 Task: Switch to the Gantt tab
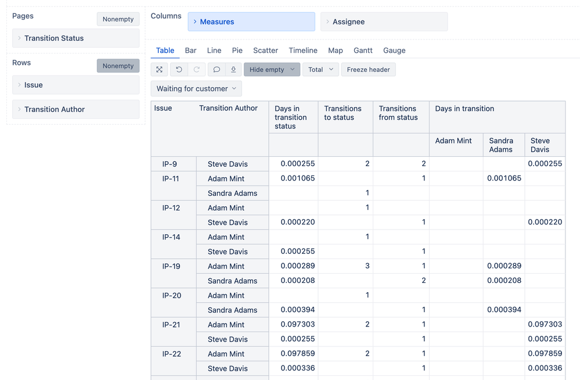[363, 51]
